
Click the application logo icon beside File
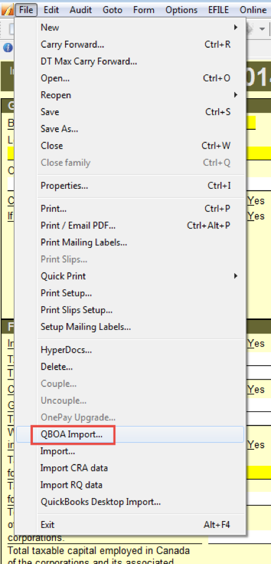tap(7, 10)
